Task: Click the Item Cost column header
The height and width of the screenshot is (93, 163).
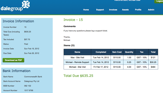Action: [117, 52]
